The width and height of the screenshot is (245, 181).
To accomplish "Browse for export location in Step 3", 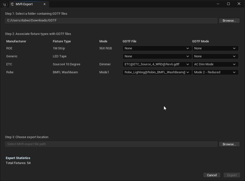I will 229,144.
